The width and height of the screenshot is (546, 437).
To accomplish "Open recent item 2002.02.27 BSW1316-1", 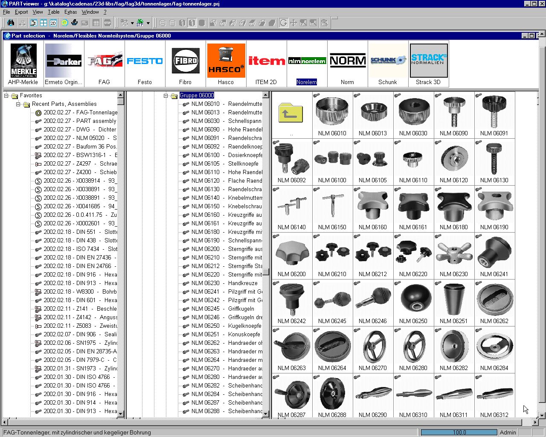I will pos(76,155).
